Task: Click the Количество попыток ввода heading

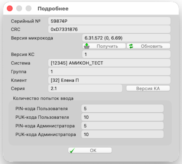Action: tap(43, 98)
